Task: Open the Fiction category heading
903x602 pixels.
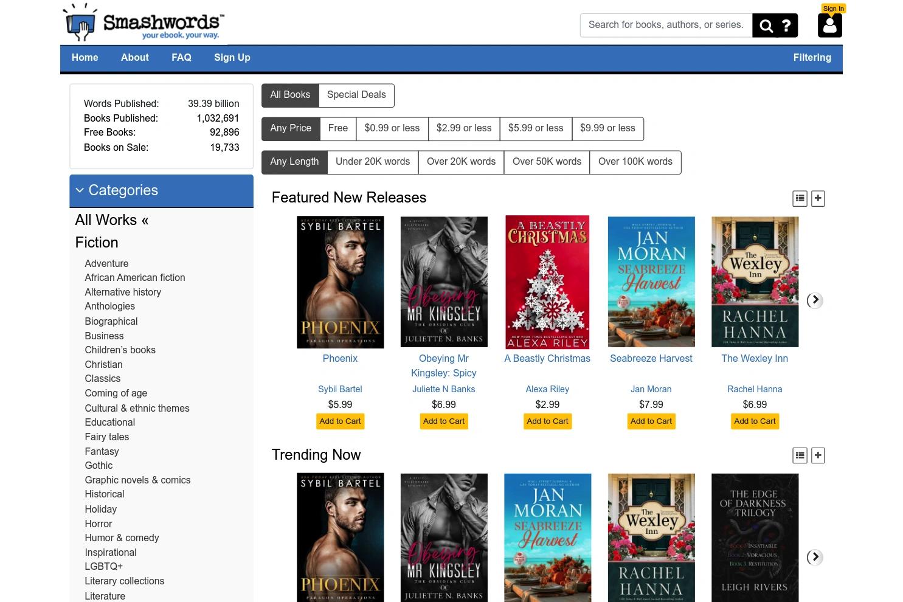Action: click(97, 243)
